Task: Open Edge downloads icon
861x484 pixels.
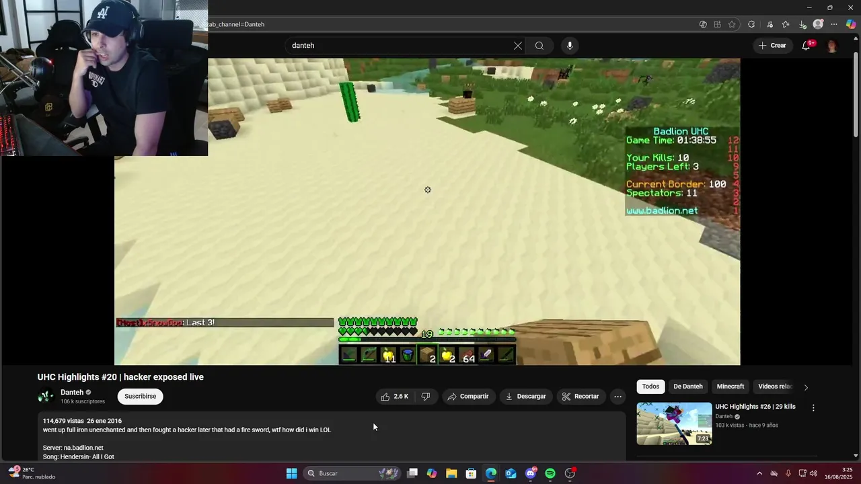Action: [802, 24]
